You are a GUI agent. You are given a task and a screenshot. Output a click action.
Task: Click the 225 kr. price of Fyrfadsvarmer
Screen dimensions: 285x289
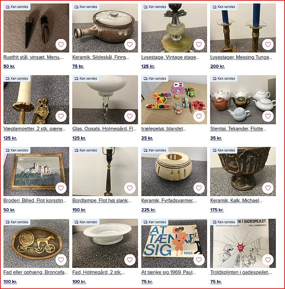[x=148, y=210]
